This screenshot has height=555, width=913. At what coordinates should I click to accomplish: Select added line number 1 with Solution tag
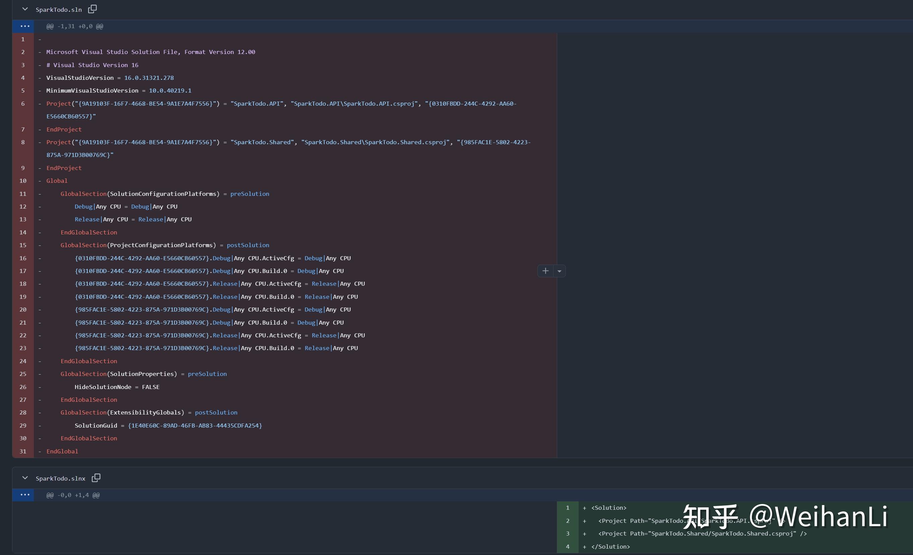click(x=567, y=508)
